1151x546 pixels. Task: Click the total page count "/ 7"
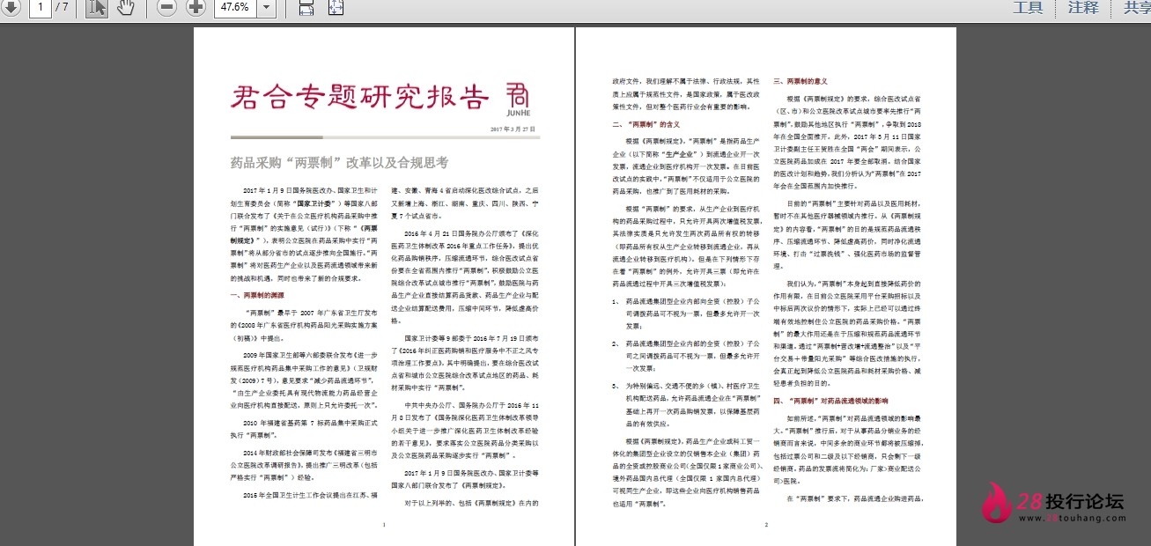click(x=63, y=7)
